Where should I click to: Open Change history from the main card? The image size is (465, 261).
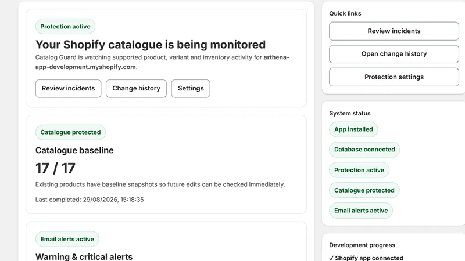coord(136,89)
